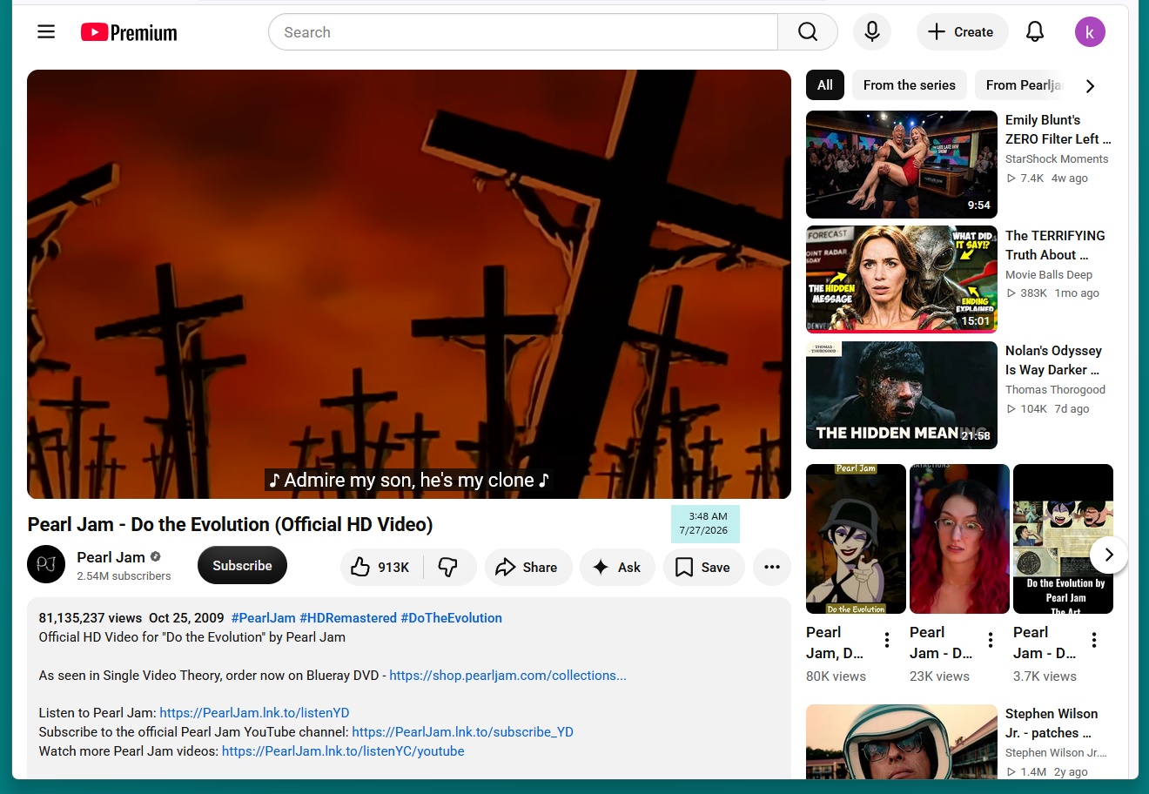Click the 3:48 AM clock overlay

pos(705,523)
